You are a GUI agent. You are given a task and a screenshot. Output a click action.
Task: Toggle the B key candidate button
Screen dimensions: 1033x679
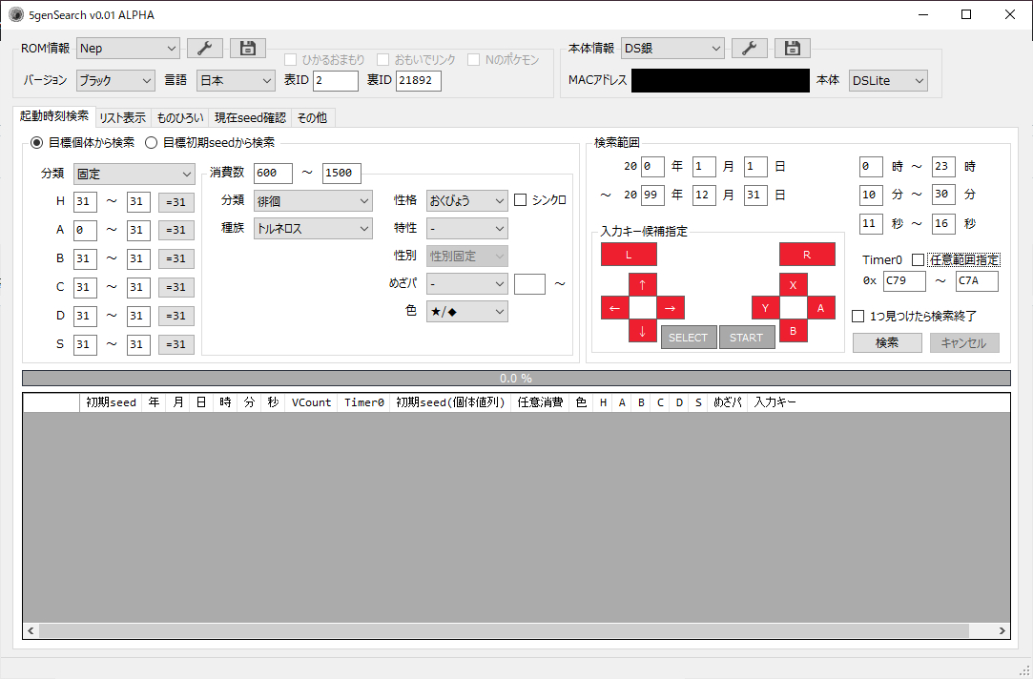[794, 331]
